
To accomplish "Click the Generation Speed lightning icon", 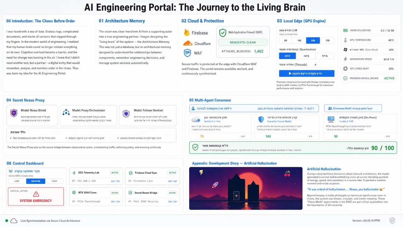I will point(345,59).
